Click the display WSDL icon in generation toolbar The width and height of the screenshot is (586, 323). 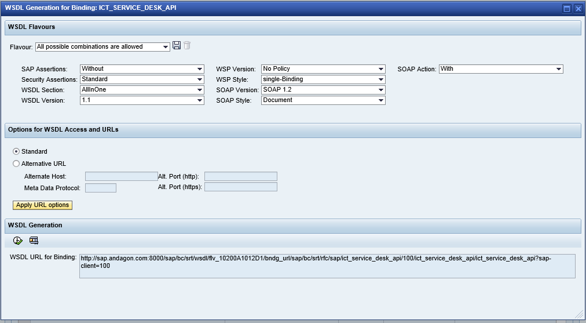pyautogui.click(x=34, y=241)
